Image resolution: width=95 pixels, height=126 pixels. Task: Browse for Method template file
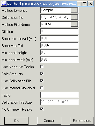click(x=74, y=10)
